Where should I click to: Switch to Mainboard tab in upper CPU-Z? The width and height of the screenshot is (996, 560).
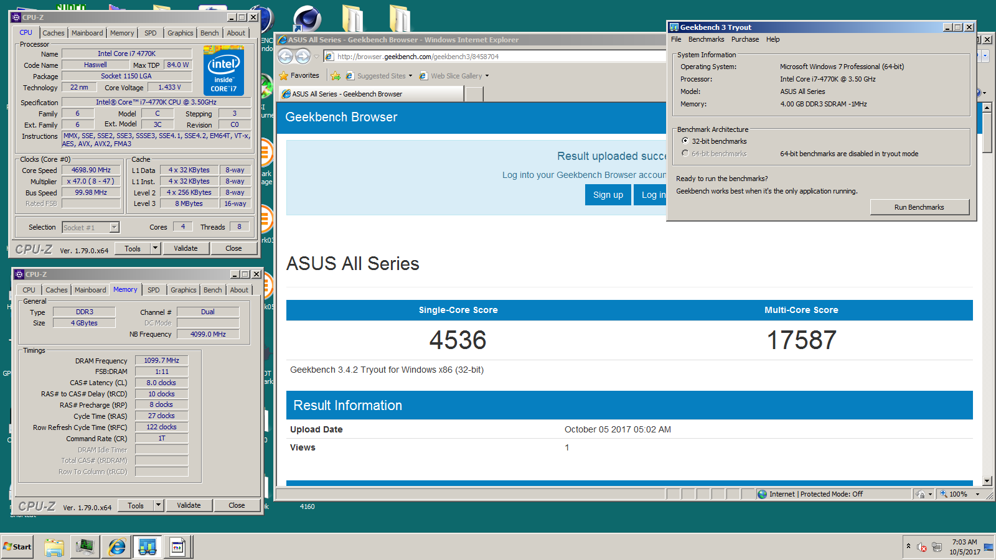tap(87, 34)
